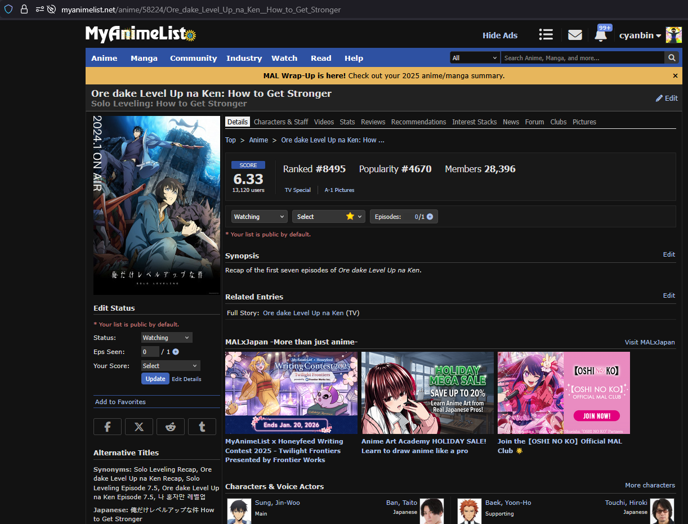Share on Reddit icon button

click(x=171, y=427)
